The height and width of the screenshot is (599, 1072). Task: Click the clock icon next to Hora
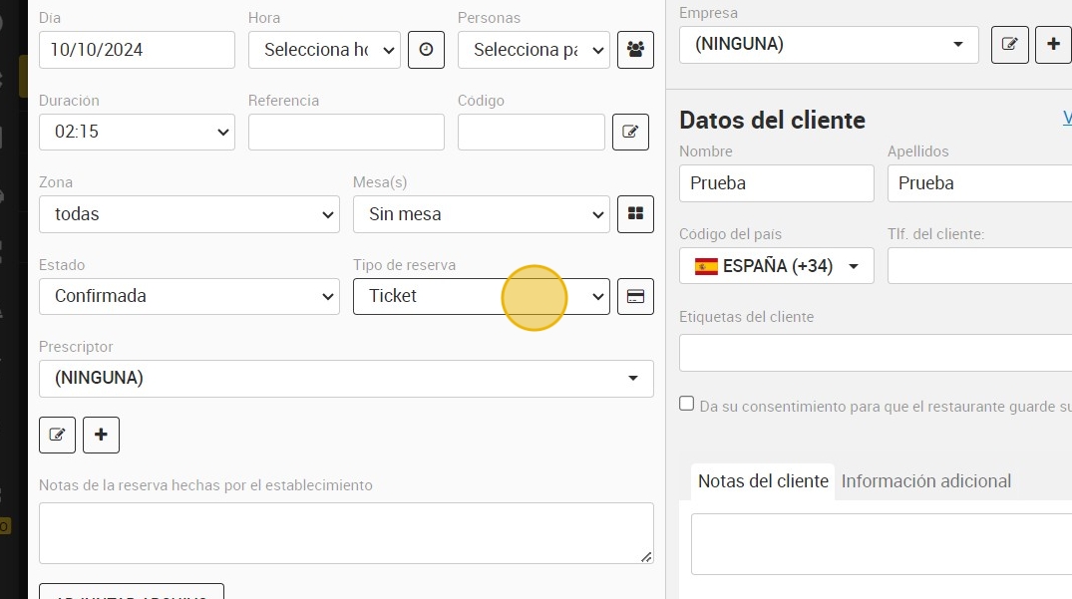[426, 50]
